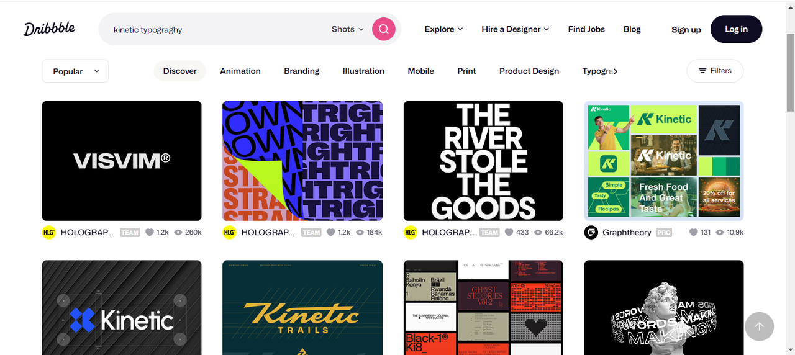
Task: Click the gray back-to-top arrow button
Action: (759, 326)
